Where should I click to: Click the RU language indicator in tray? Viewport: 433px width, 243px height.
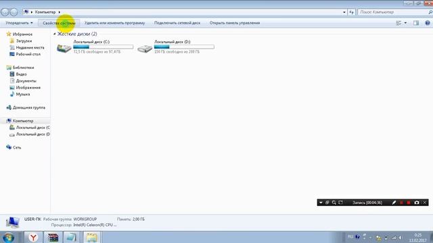tap(350, 237)
